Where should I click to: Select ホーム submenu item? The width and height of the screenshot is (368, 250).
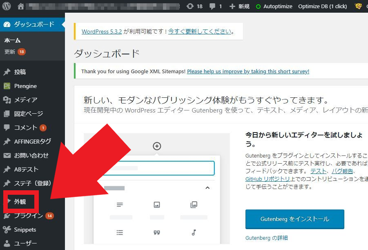coord(12,41)
